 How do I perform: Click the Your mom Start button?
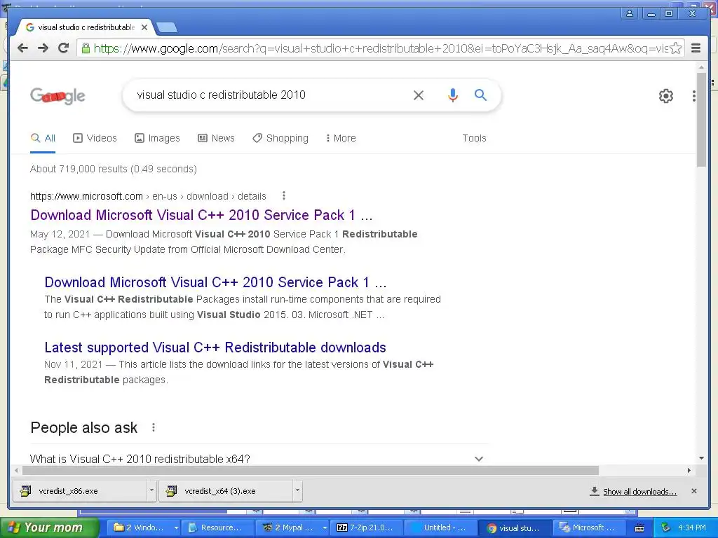pos(50,527)
